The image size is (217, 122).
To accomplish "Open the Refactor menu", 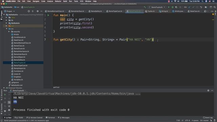I will (x=58, y=1).
